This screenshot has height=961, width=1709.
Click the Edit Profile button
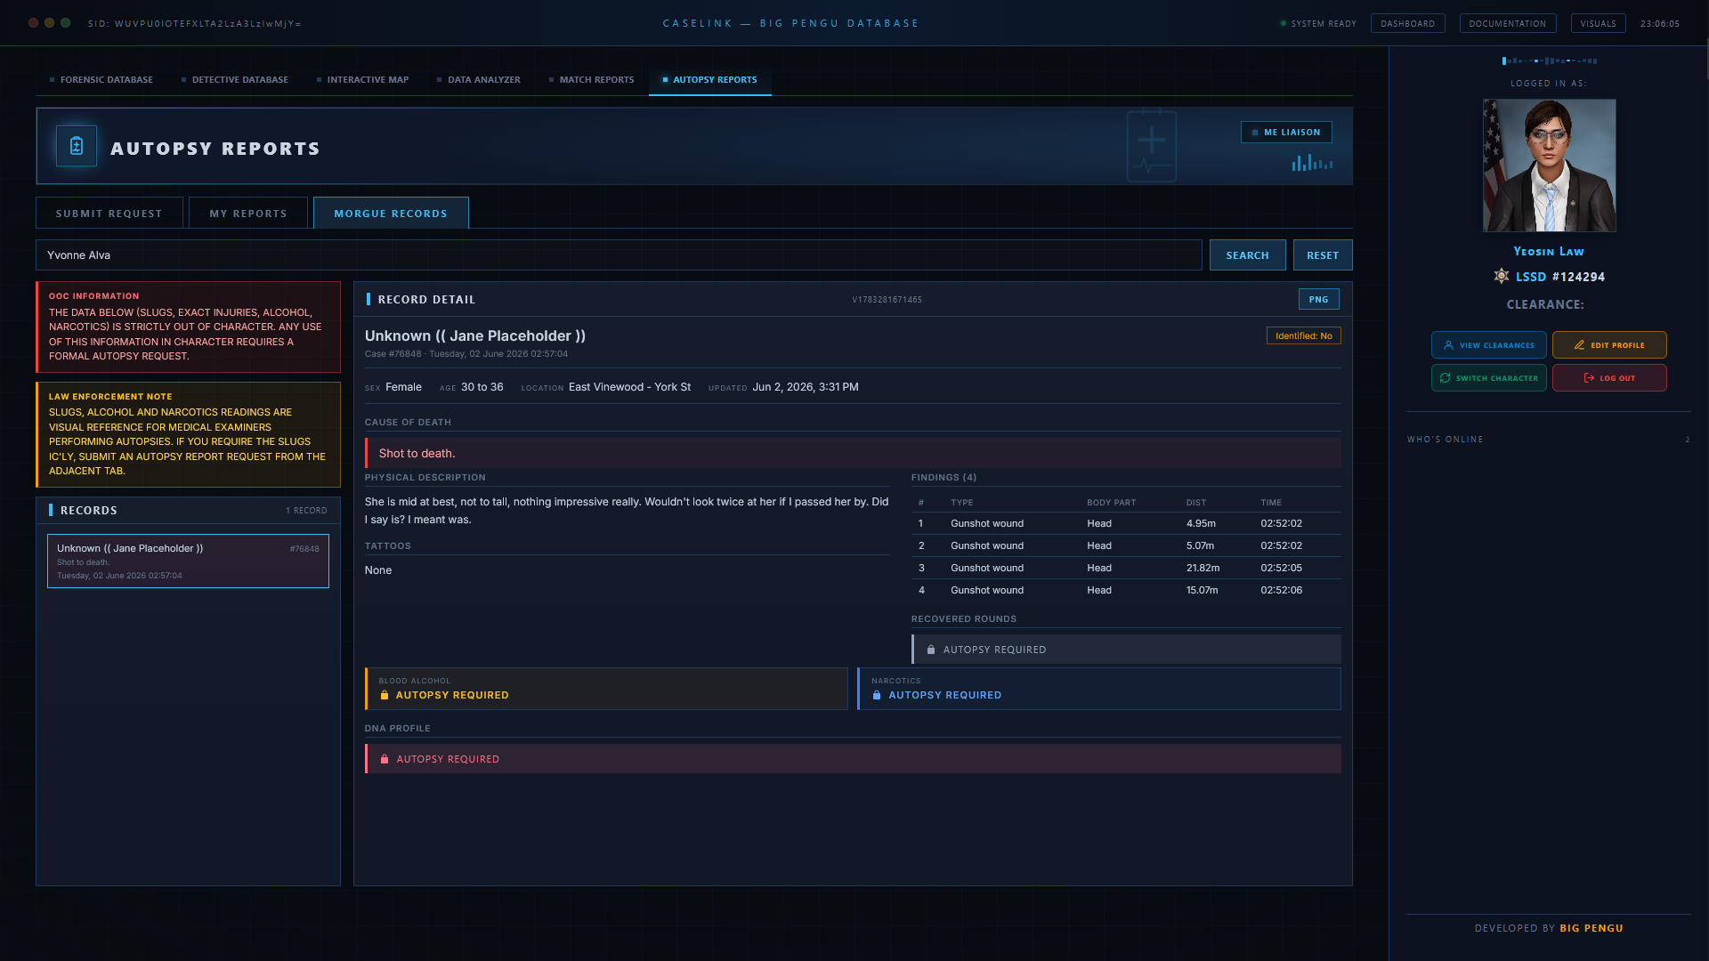(1609, 345)
